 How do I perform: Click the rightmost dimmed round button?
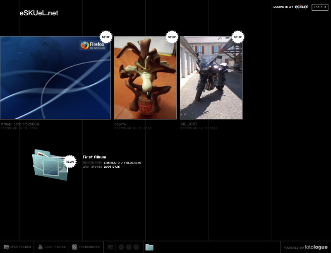[137, 247]
